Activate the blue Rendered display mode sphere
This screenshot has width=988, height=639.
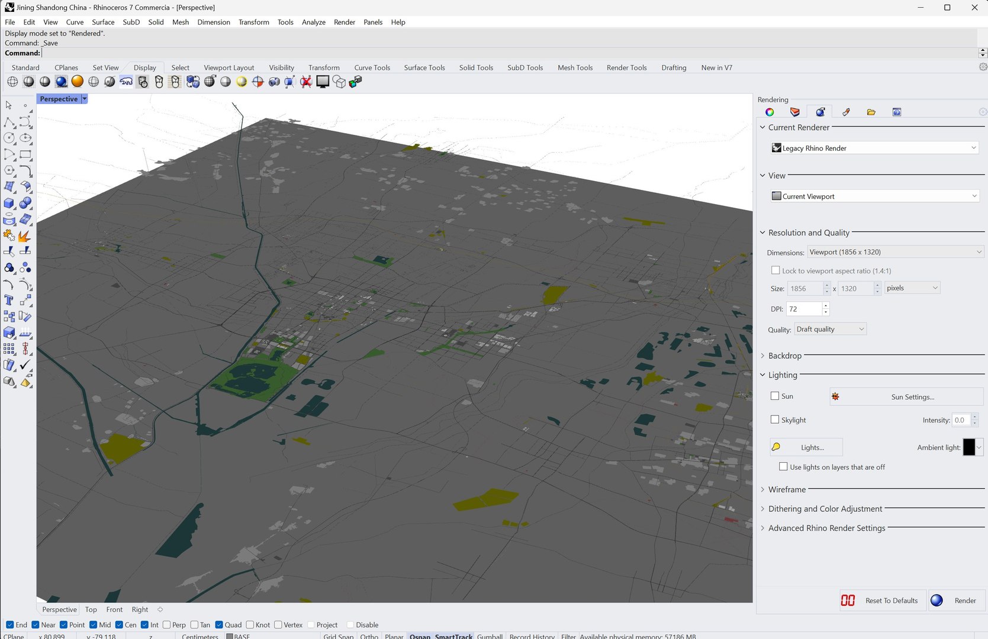61,82
